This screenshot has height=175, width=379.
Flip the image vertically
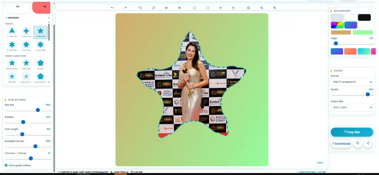[180, 8]
